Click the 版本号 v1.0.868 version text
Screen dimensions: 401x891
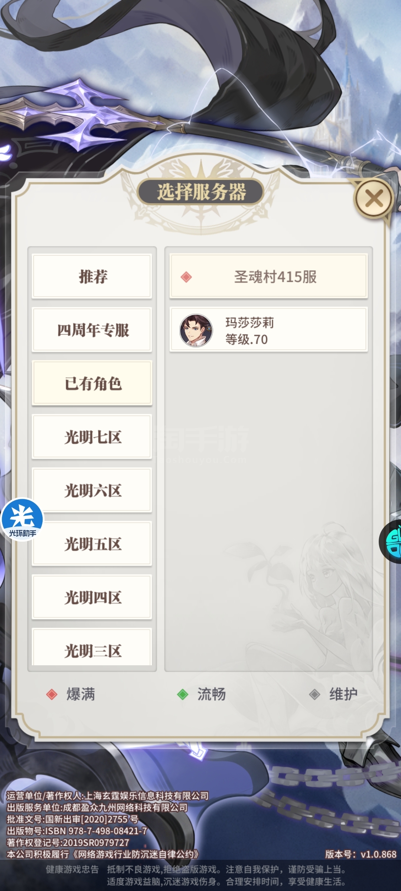361,854
